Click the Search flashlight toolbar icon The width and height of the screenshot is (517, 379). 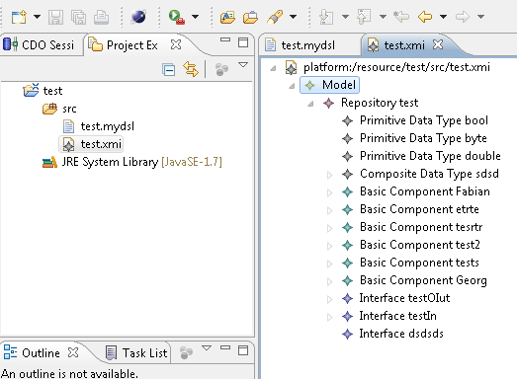(x=275, y=17)
